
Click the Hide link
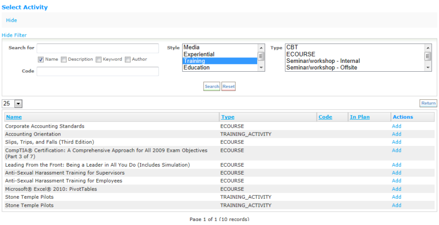tap(11, 20)
